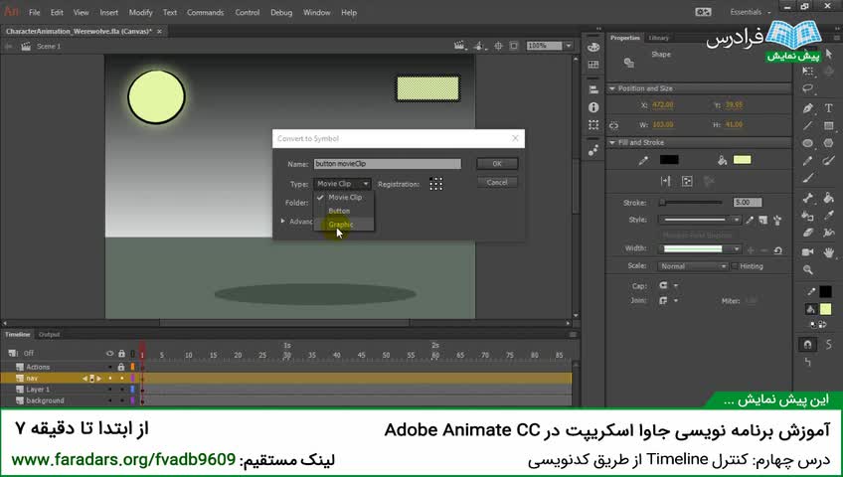Screen dimensions: 843x477
Task: Edit stroke style pencil icon
Action: tap(750, 220)
